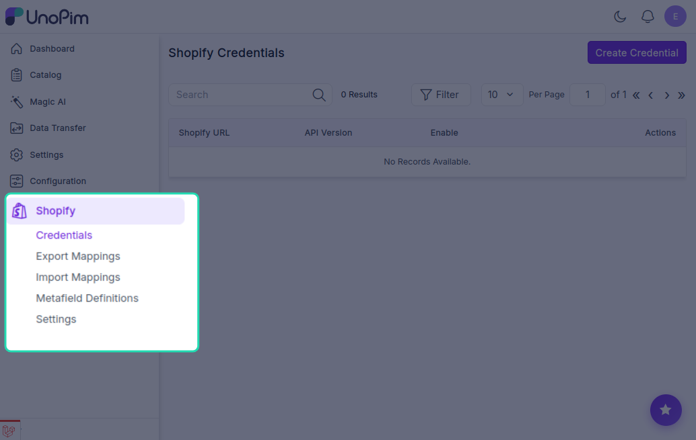Open the Filter button
This screenshot has width=696, height=440.
coord(441,95)
